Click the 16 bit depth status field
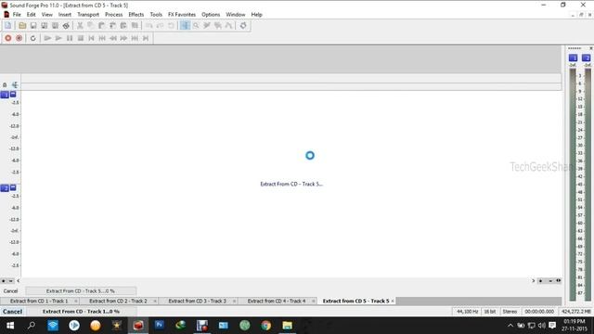The height and width of the screenshot is (334, 594). pyautogui.click(x=490, y=312)
